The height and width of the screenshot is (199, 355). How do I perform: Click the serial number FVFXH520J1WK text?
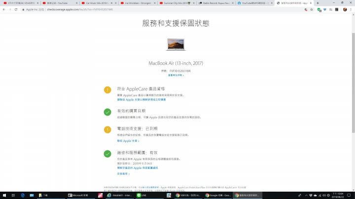[180, 71]
